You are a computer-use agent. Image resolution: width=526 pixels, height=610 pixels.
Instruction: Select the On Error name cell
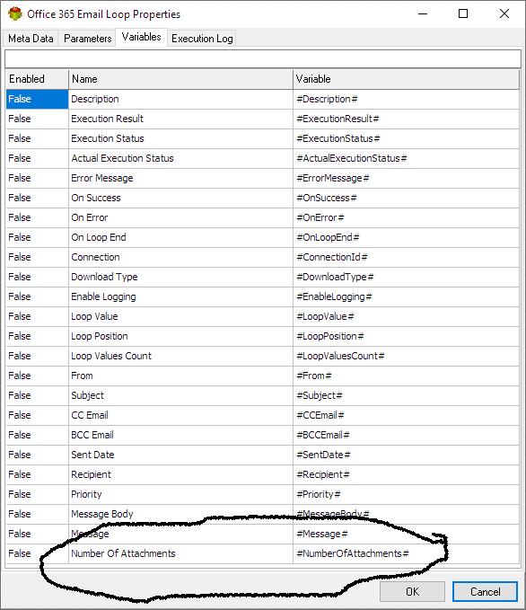tap(180, 217)
